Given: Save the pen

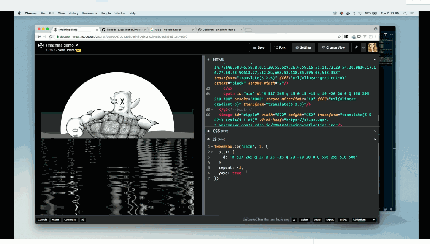Looking at the screenshot, I should [258, 47].
